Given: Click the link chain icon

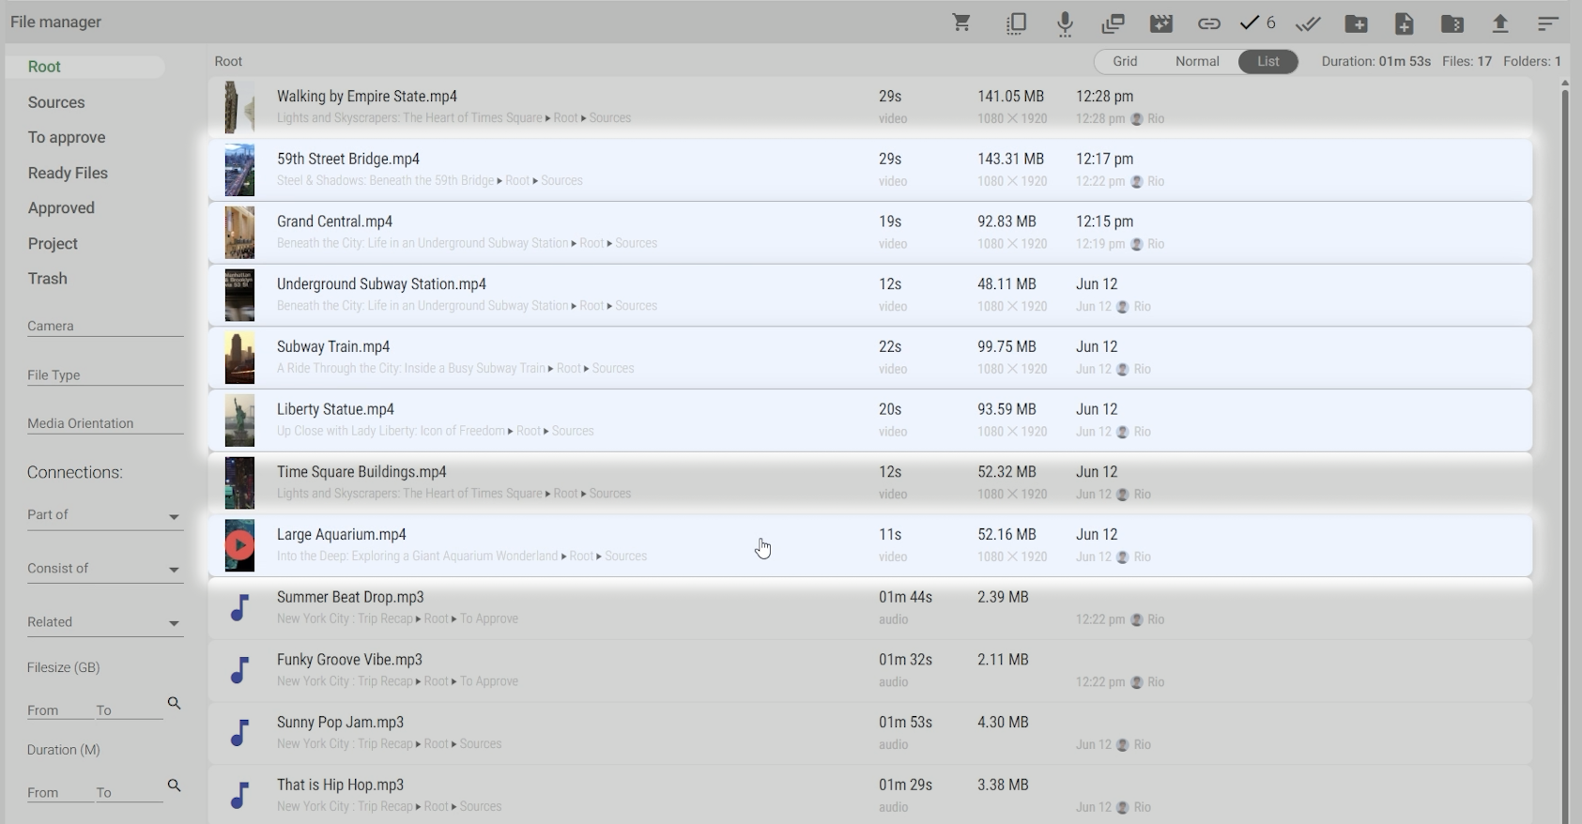Looking at the screenshot, I should tap(1209, 23).
